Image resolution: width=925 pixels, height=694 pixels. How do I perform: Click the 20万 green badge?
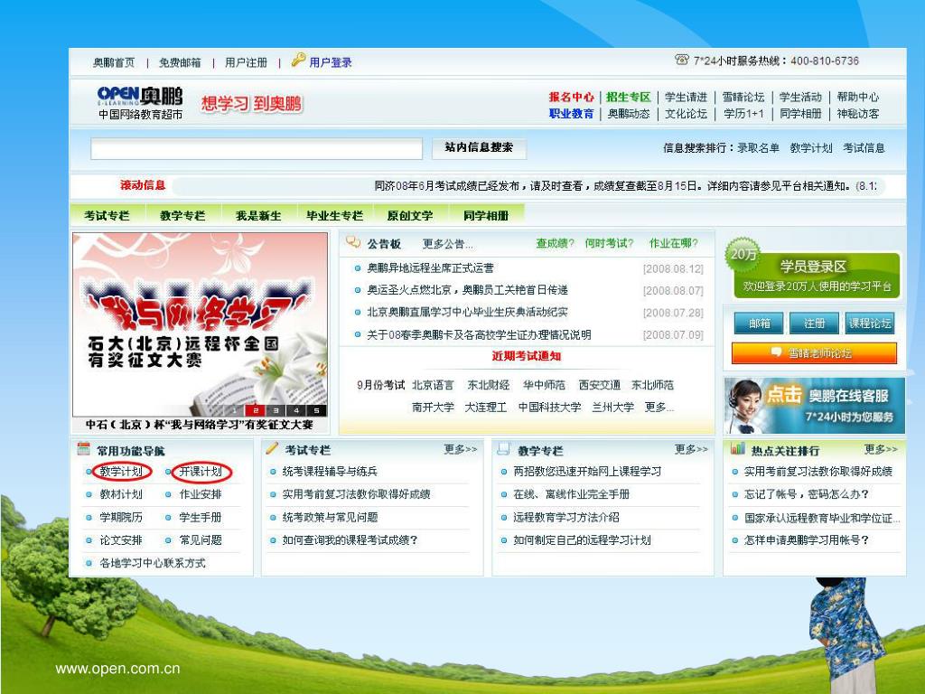(x=743, y=255)
